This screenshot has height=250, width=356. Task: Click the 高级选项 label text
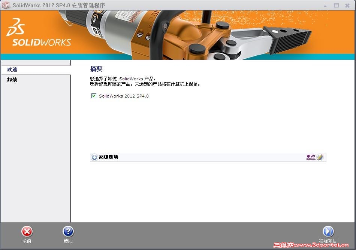click(x=109, y=157)
